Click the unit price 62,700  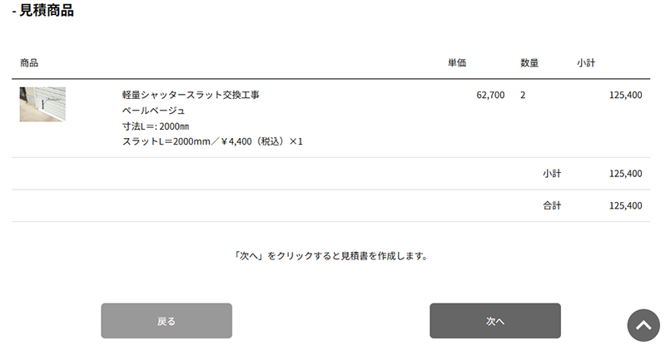pos(490,95)
